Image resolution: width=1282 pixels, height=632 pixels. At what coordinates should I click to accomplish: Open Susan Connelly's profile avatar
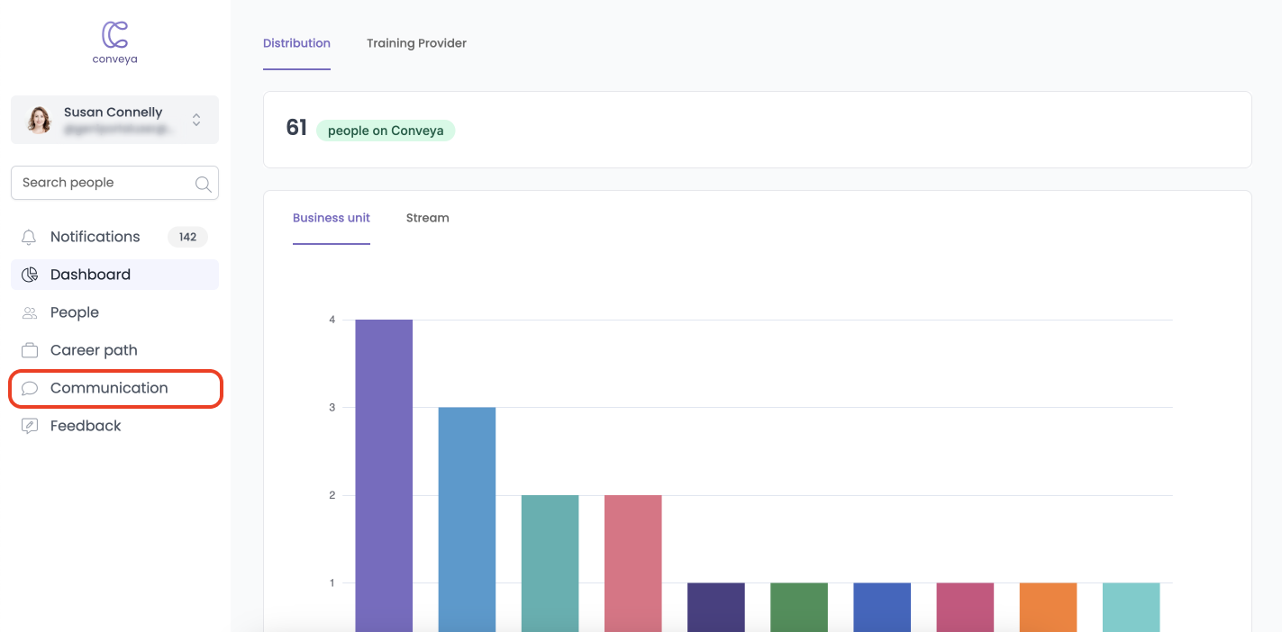coord(40,120)
